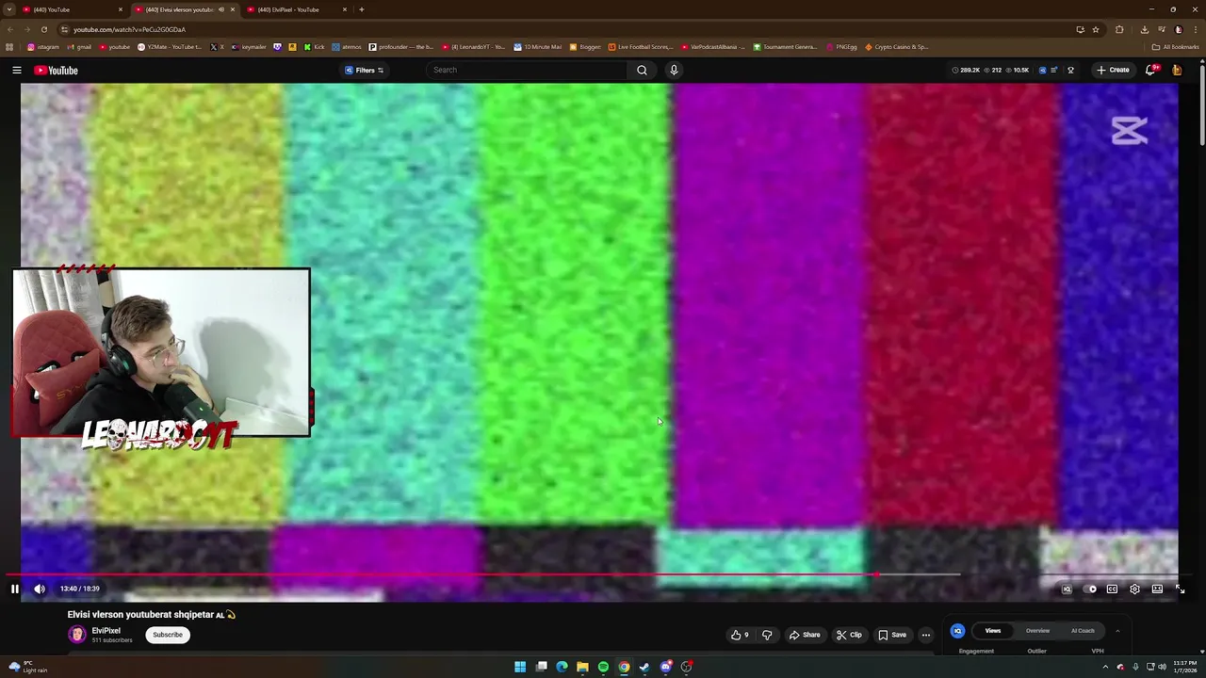Viewport: 1206px width, 678px height.
Task: Click the IQ icon in the player controls
Action: coord(1067,589)
